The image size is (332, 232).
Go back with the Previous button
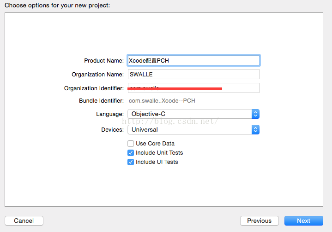[260, 220]
